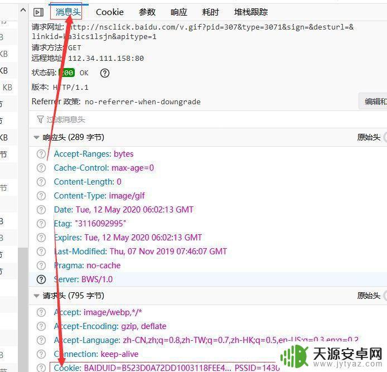Image resolution: width=387 pixels, height=372 pixels.
Task: Select the Cache-Control: max-age=0 row
Action: coord(208,168)
